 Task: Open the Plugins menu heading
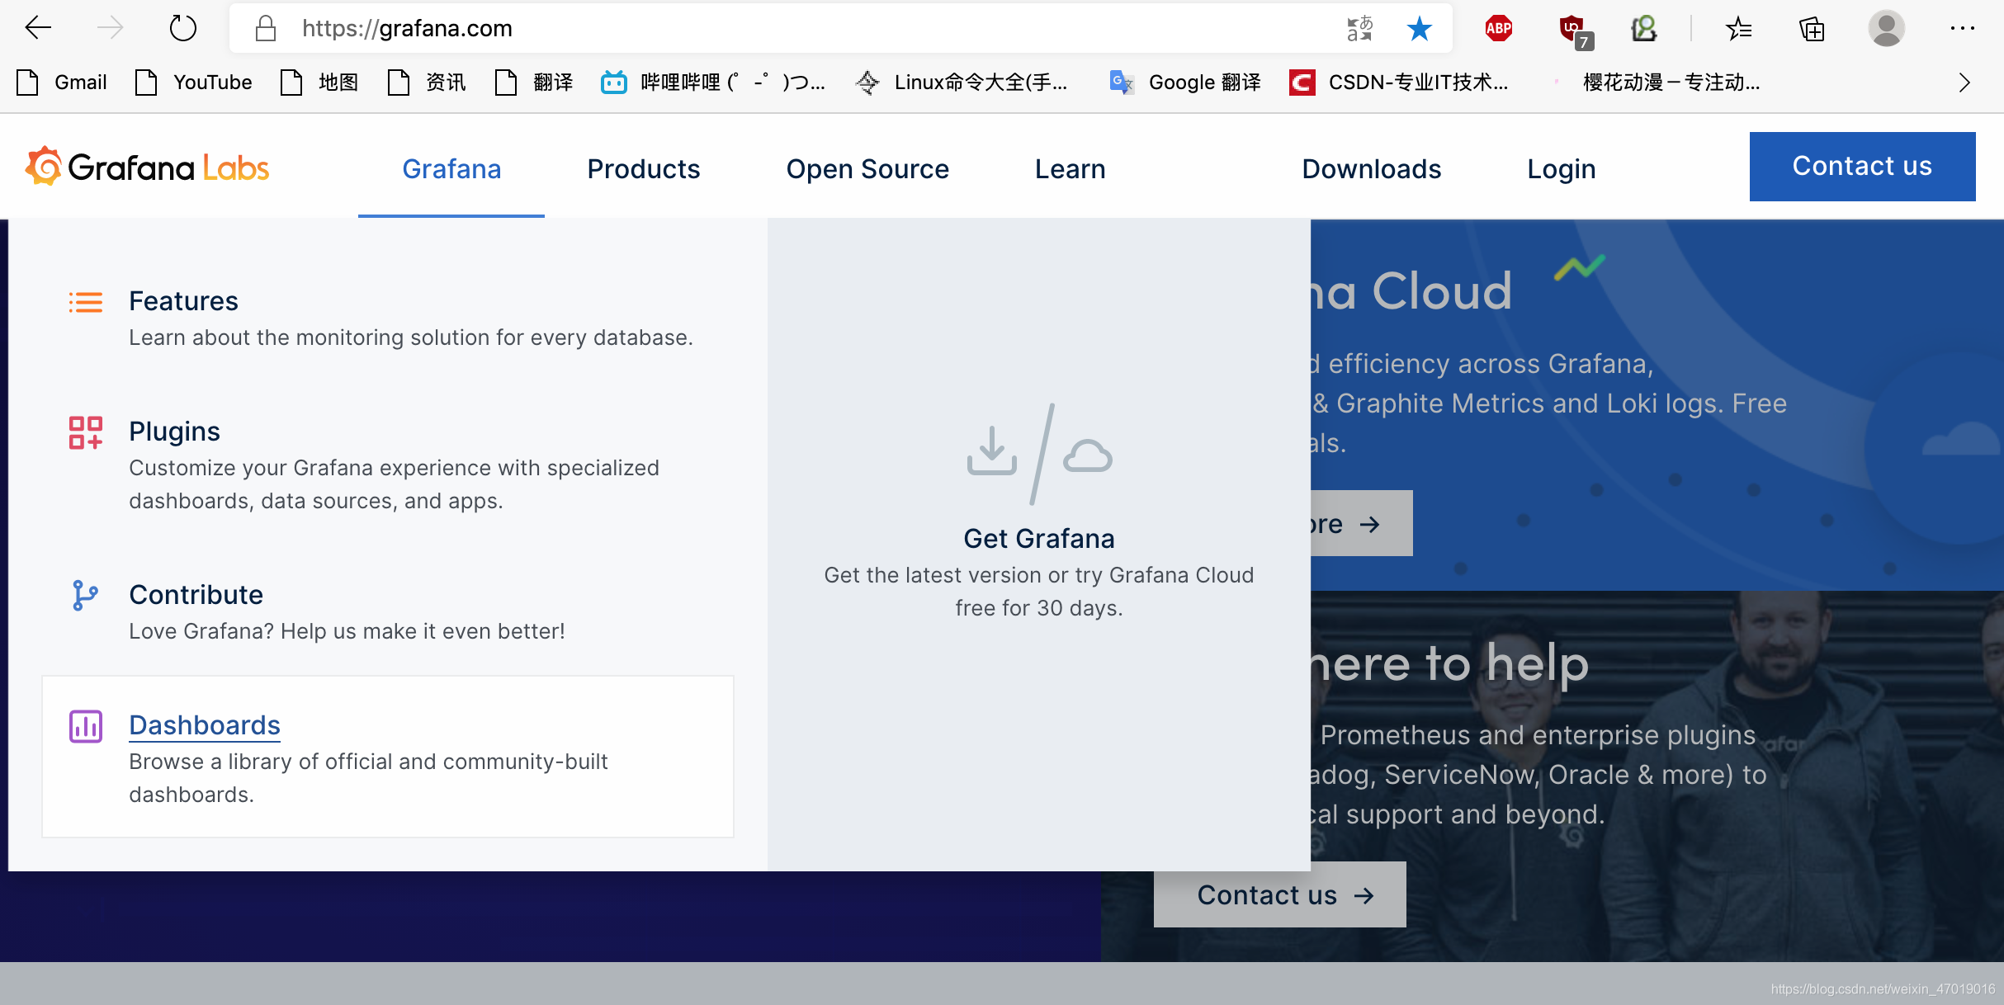(174, 432)
